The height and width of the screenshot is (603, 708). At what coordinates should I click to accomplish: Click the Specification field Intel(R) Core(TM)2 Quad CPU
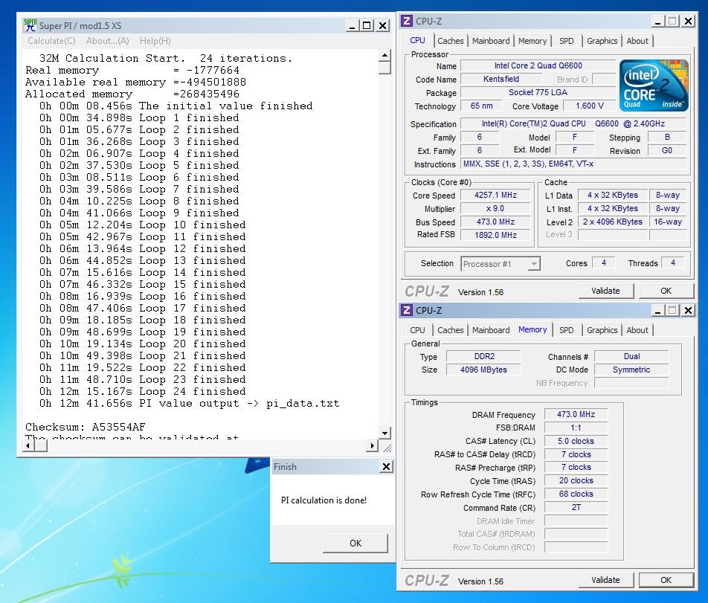pyautogui.click(x=574, y=123)
